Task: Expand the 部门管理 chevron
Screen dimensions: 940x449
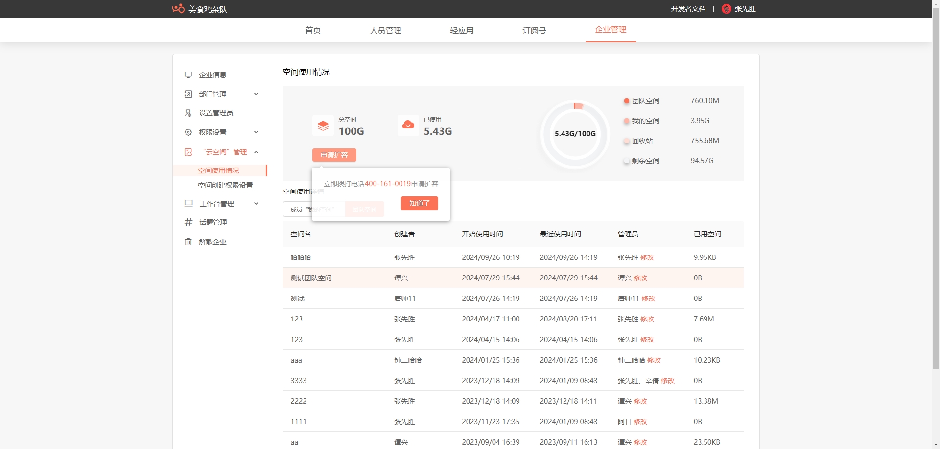Action: 256,94
